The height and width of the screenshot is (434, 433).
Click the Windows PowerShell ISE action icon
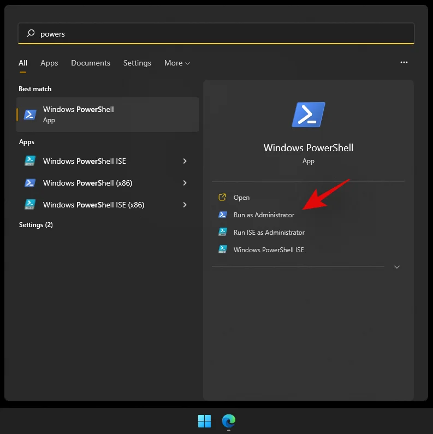coord(223,249)
